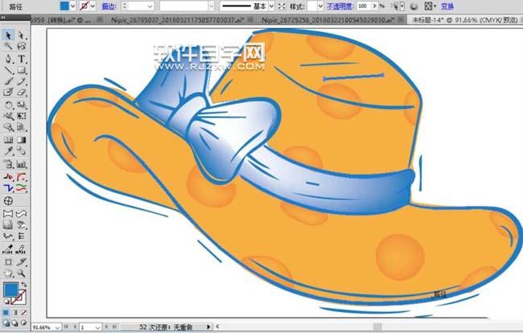The image size is (523, 333).
Task: Select the Pen tool
Action: tap(8, 59)
